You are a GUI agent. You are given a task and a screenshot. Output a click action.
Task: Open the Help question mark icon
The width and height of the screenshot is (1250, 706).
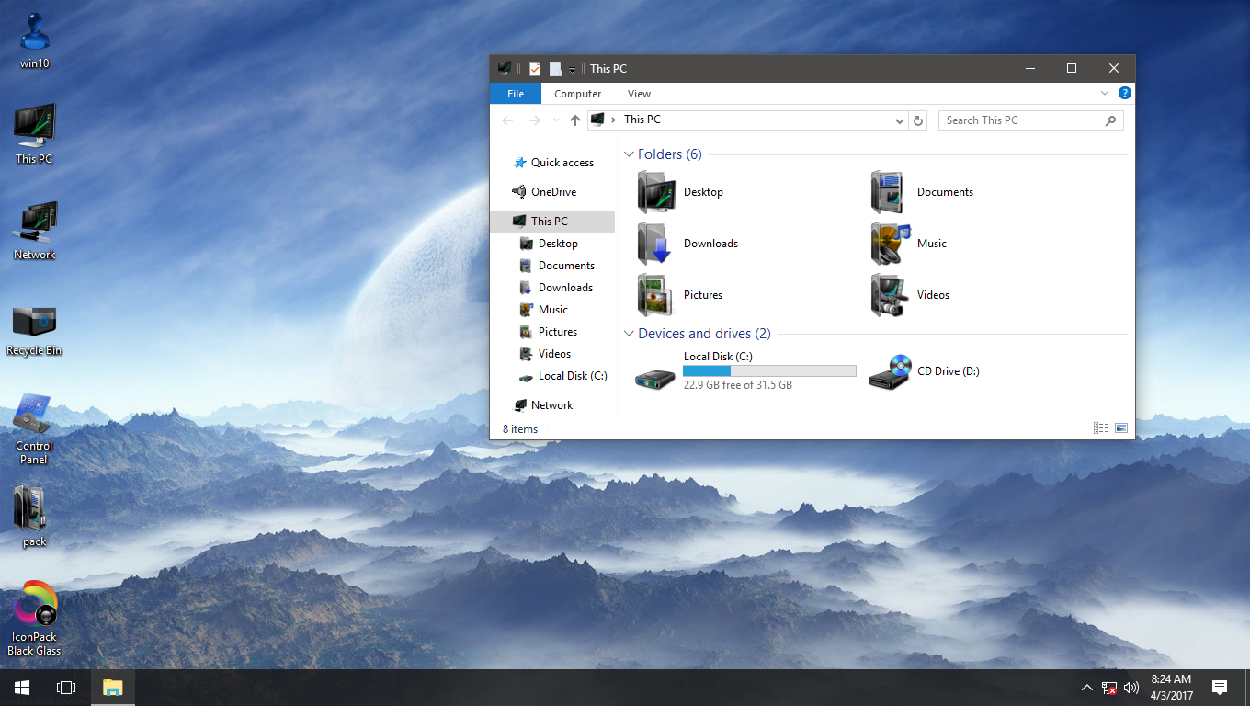[1124, 94]
